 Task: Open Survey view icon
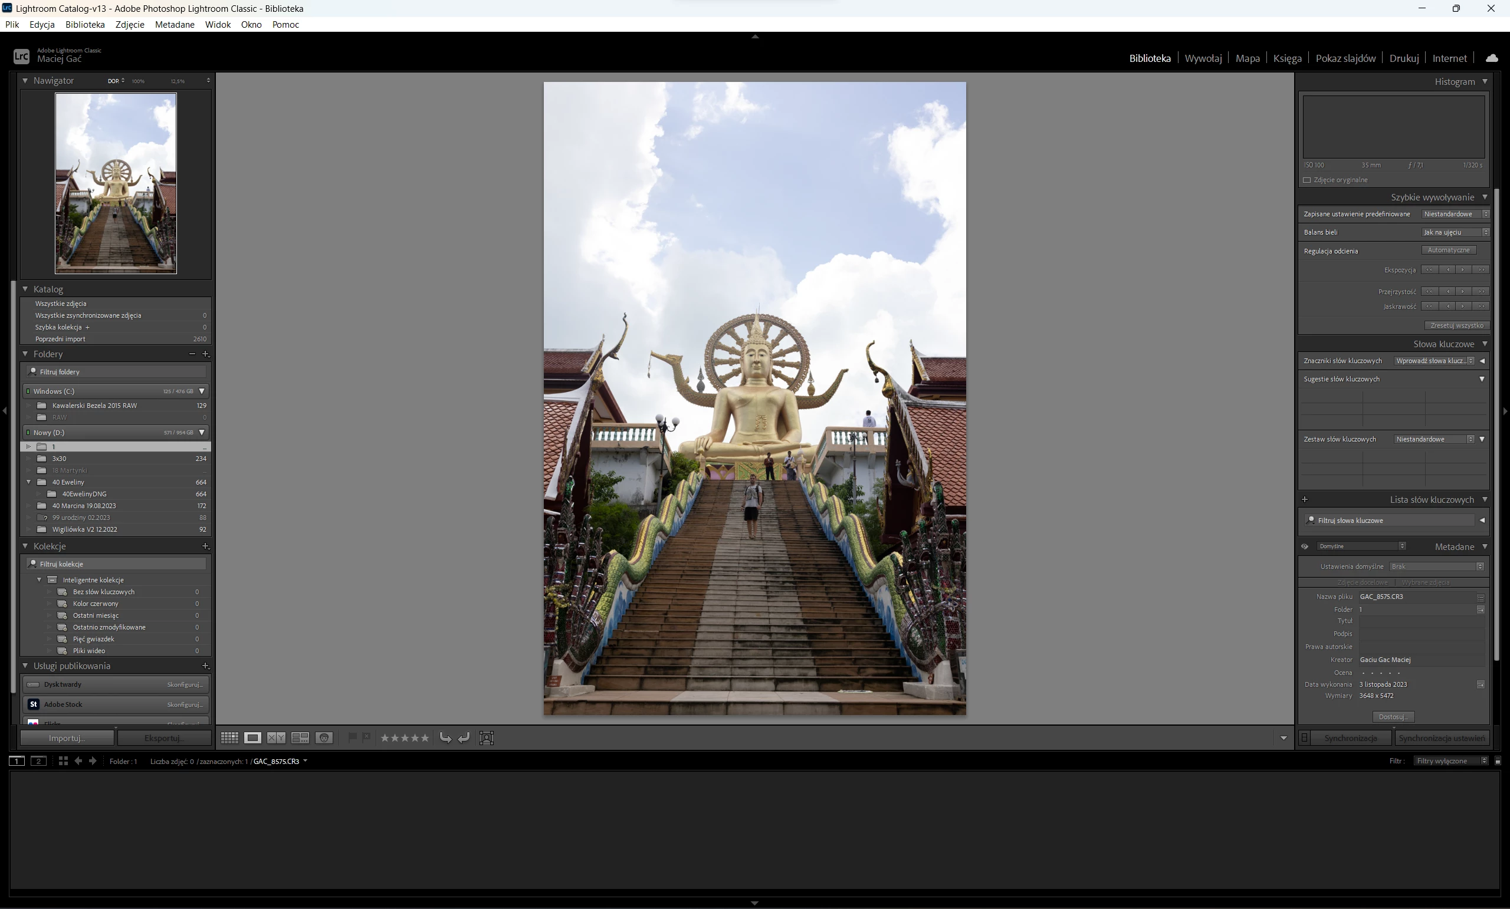[x=300, y=738]
